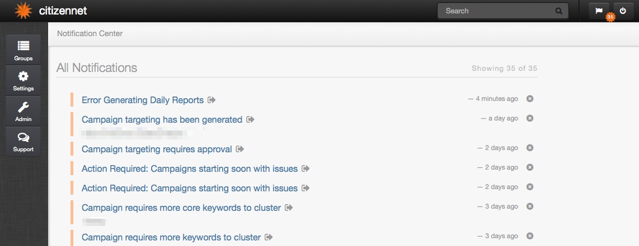639x246 pixels.
Task: Open the Settings gear in sidebar
Action: (x=24, y=80)
